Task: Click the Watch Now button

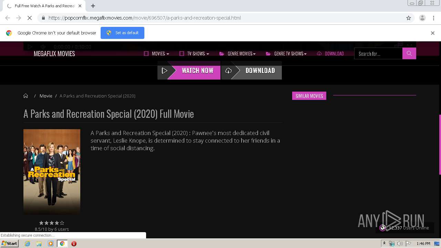Action: coord(189,71)
